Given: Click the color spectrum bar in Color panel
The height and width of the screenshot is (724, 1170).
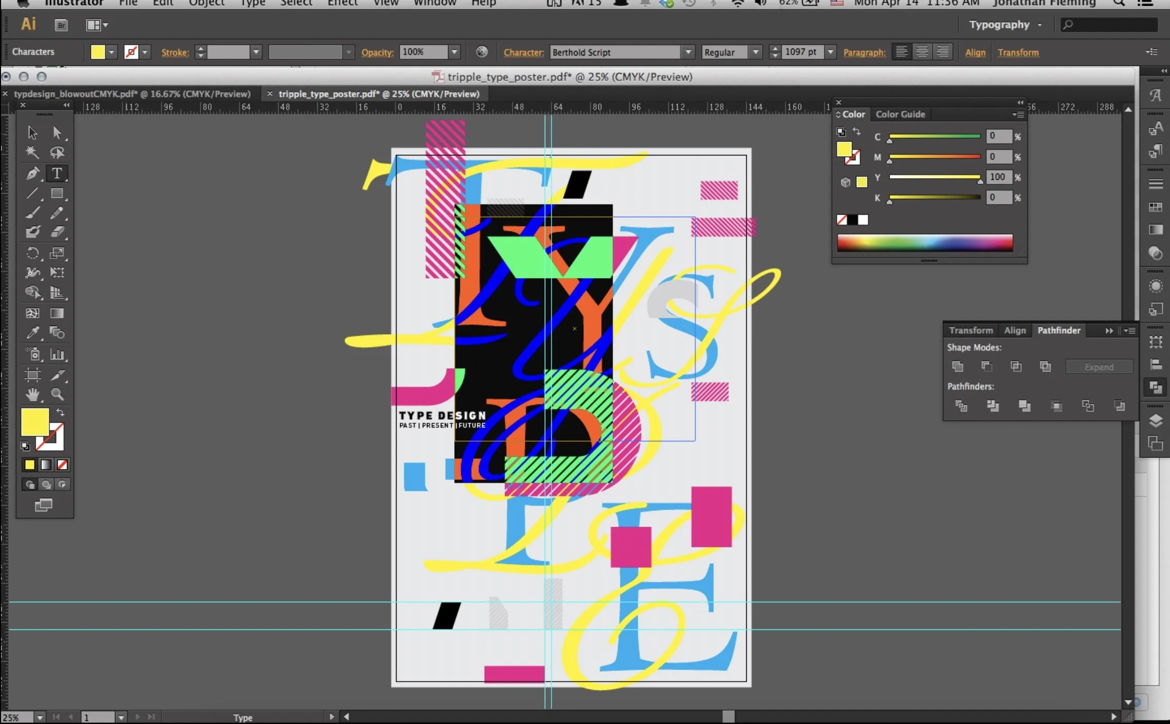Looking at the screenshot, I should tap(924, 243).
